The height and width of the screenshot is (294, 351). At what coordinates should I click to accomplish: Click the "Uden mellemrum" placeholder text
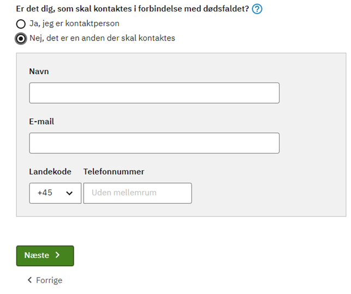(x=124, y=193)
